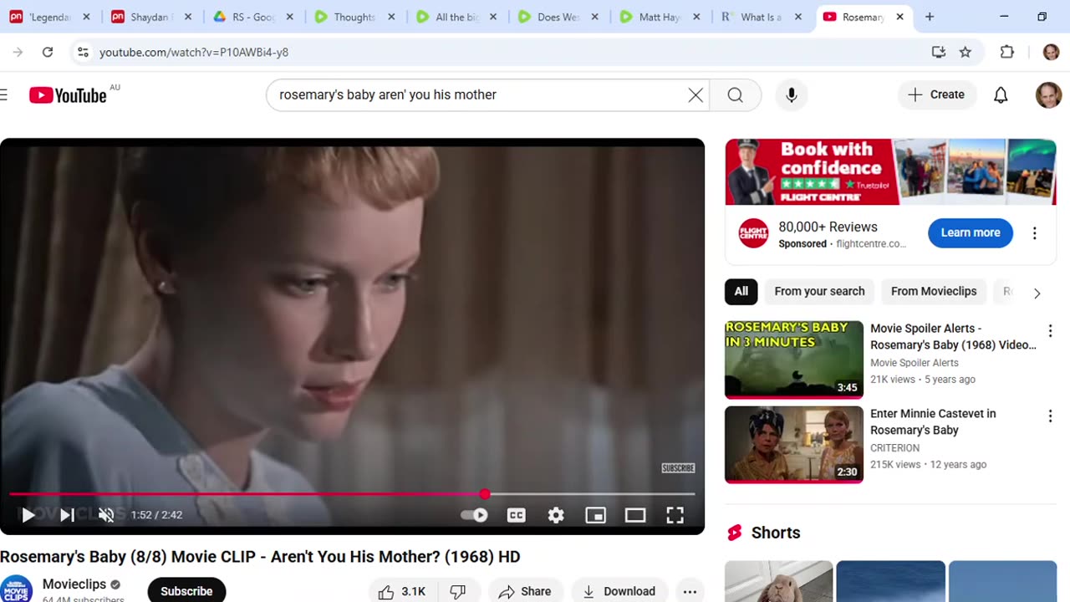
Task: Subscribe to Movieclips channel
Action: 186,591
